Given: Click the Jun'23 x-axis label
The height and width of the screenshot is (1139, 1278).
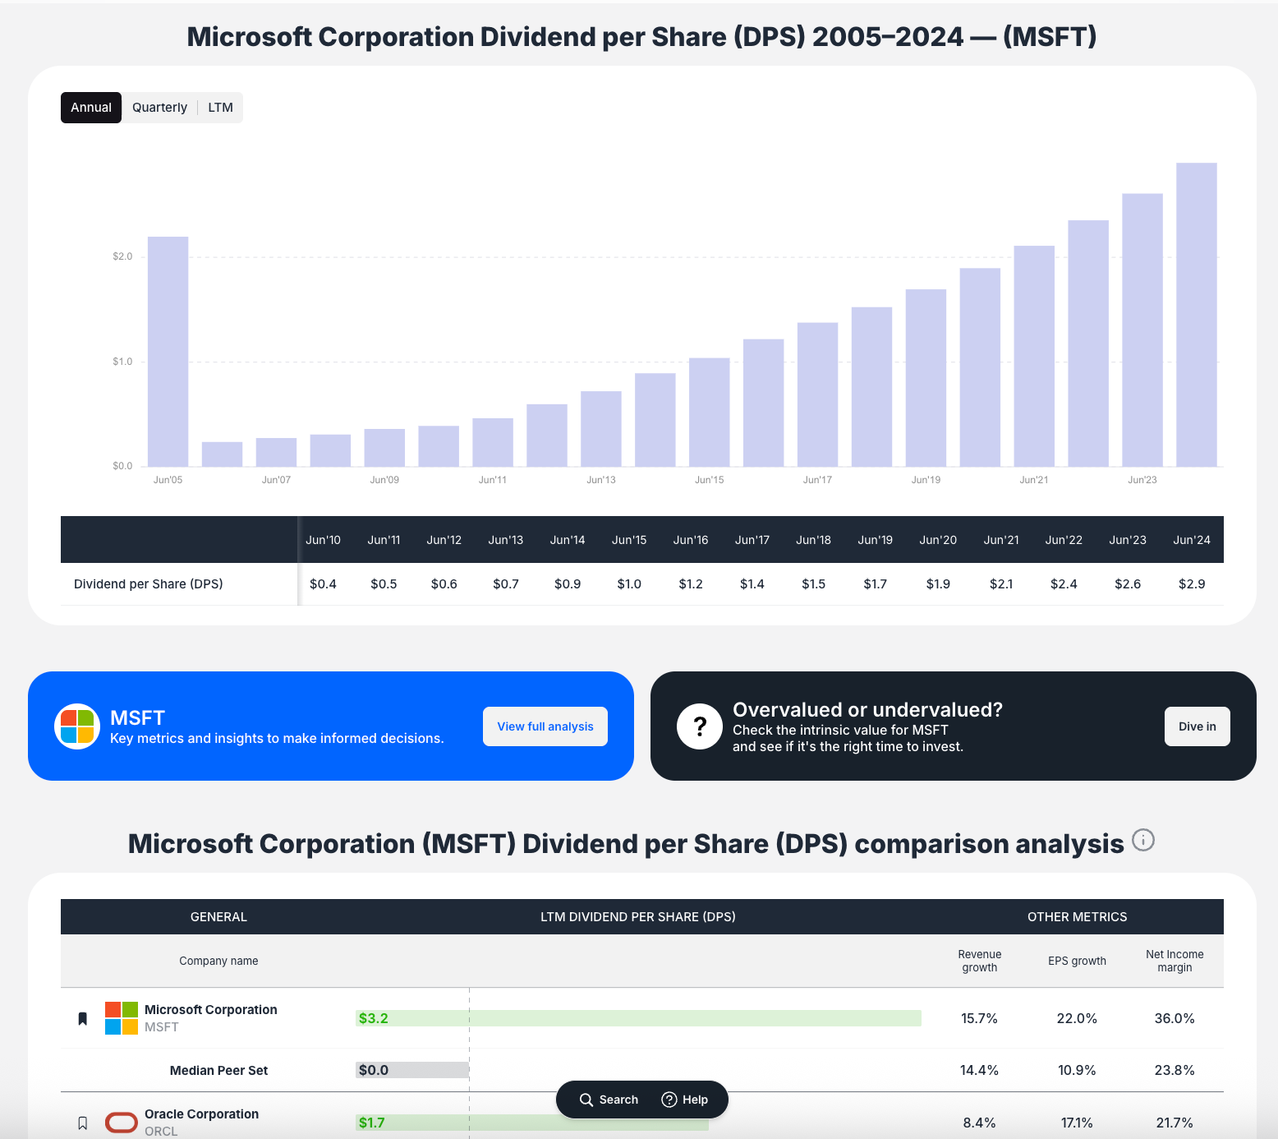Looking at the screenshot, I should (1142, 480).
